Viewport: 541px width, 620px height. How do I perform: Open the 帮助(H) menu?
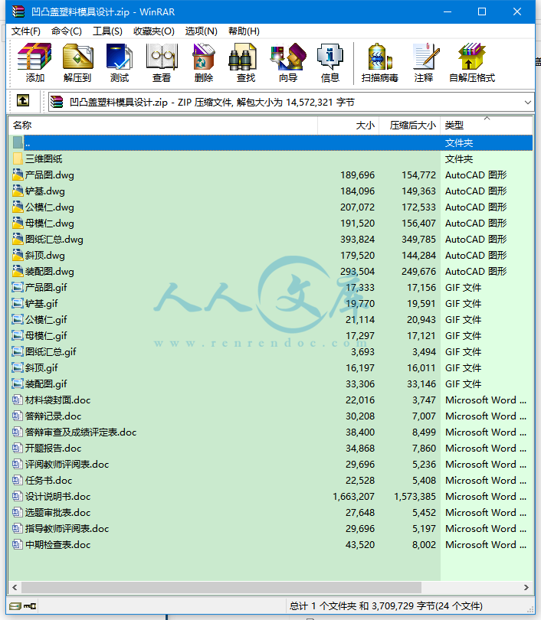click(244, 31)
